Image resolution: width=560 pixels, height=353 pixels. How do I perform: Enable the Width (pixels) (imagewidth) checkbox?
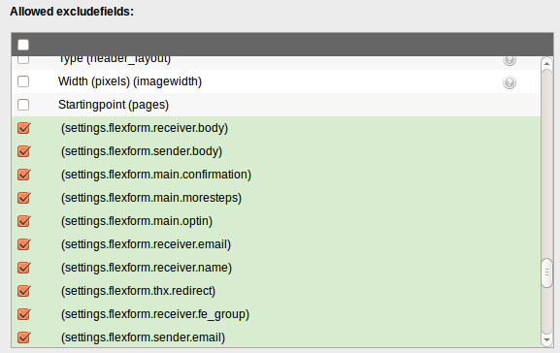tap(23, 81)
